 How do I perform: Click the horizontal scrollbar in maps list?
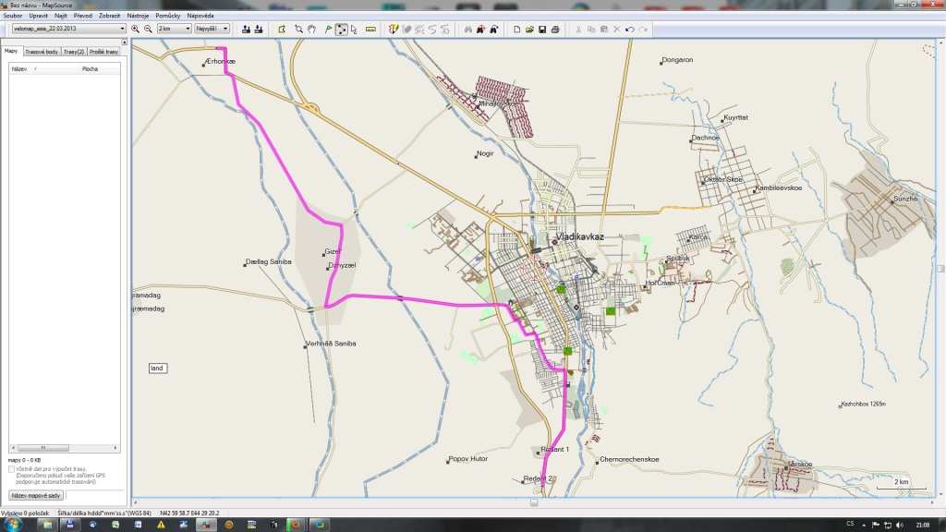(x=64, y=449)
